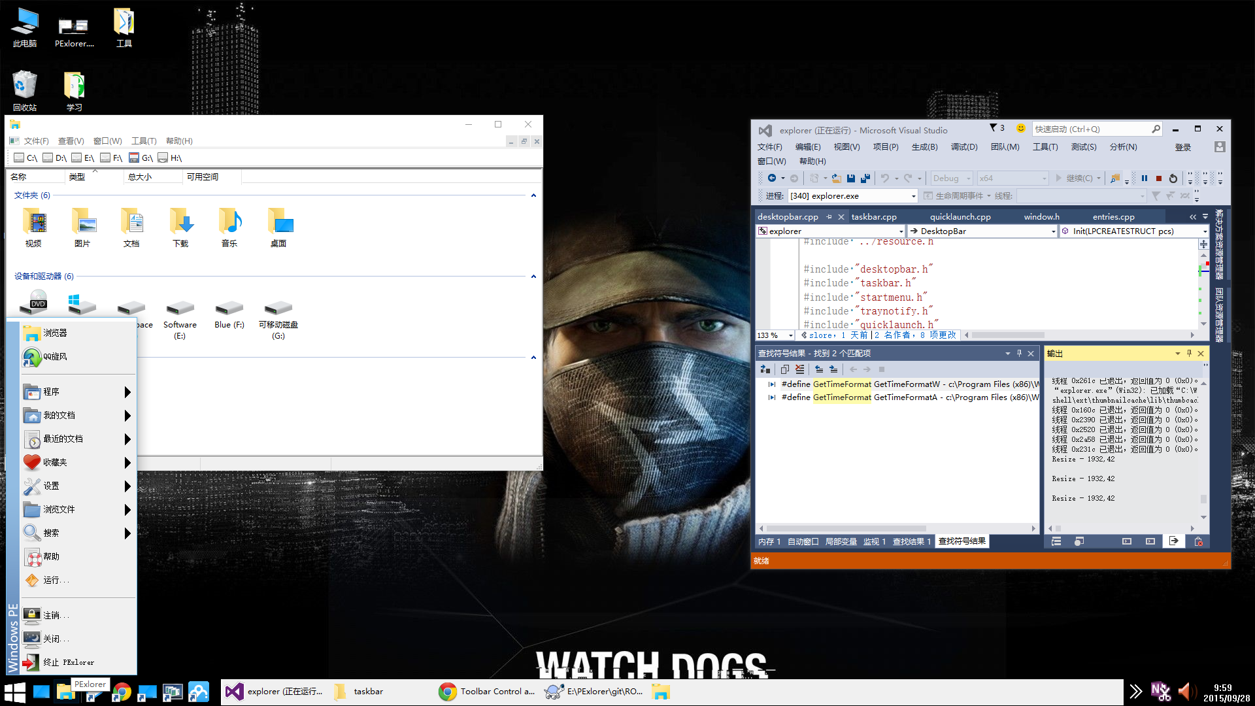The image size is (1255, 706).
Task: Click the Navigate Backward arrow in Visual Studio
Action: [772, 178]
